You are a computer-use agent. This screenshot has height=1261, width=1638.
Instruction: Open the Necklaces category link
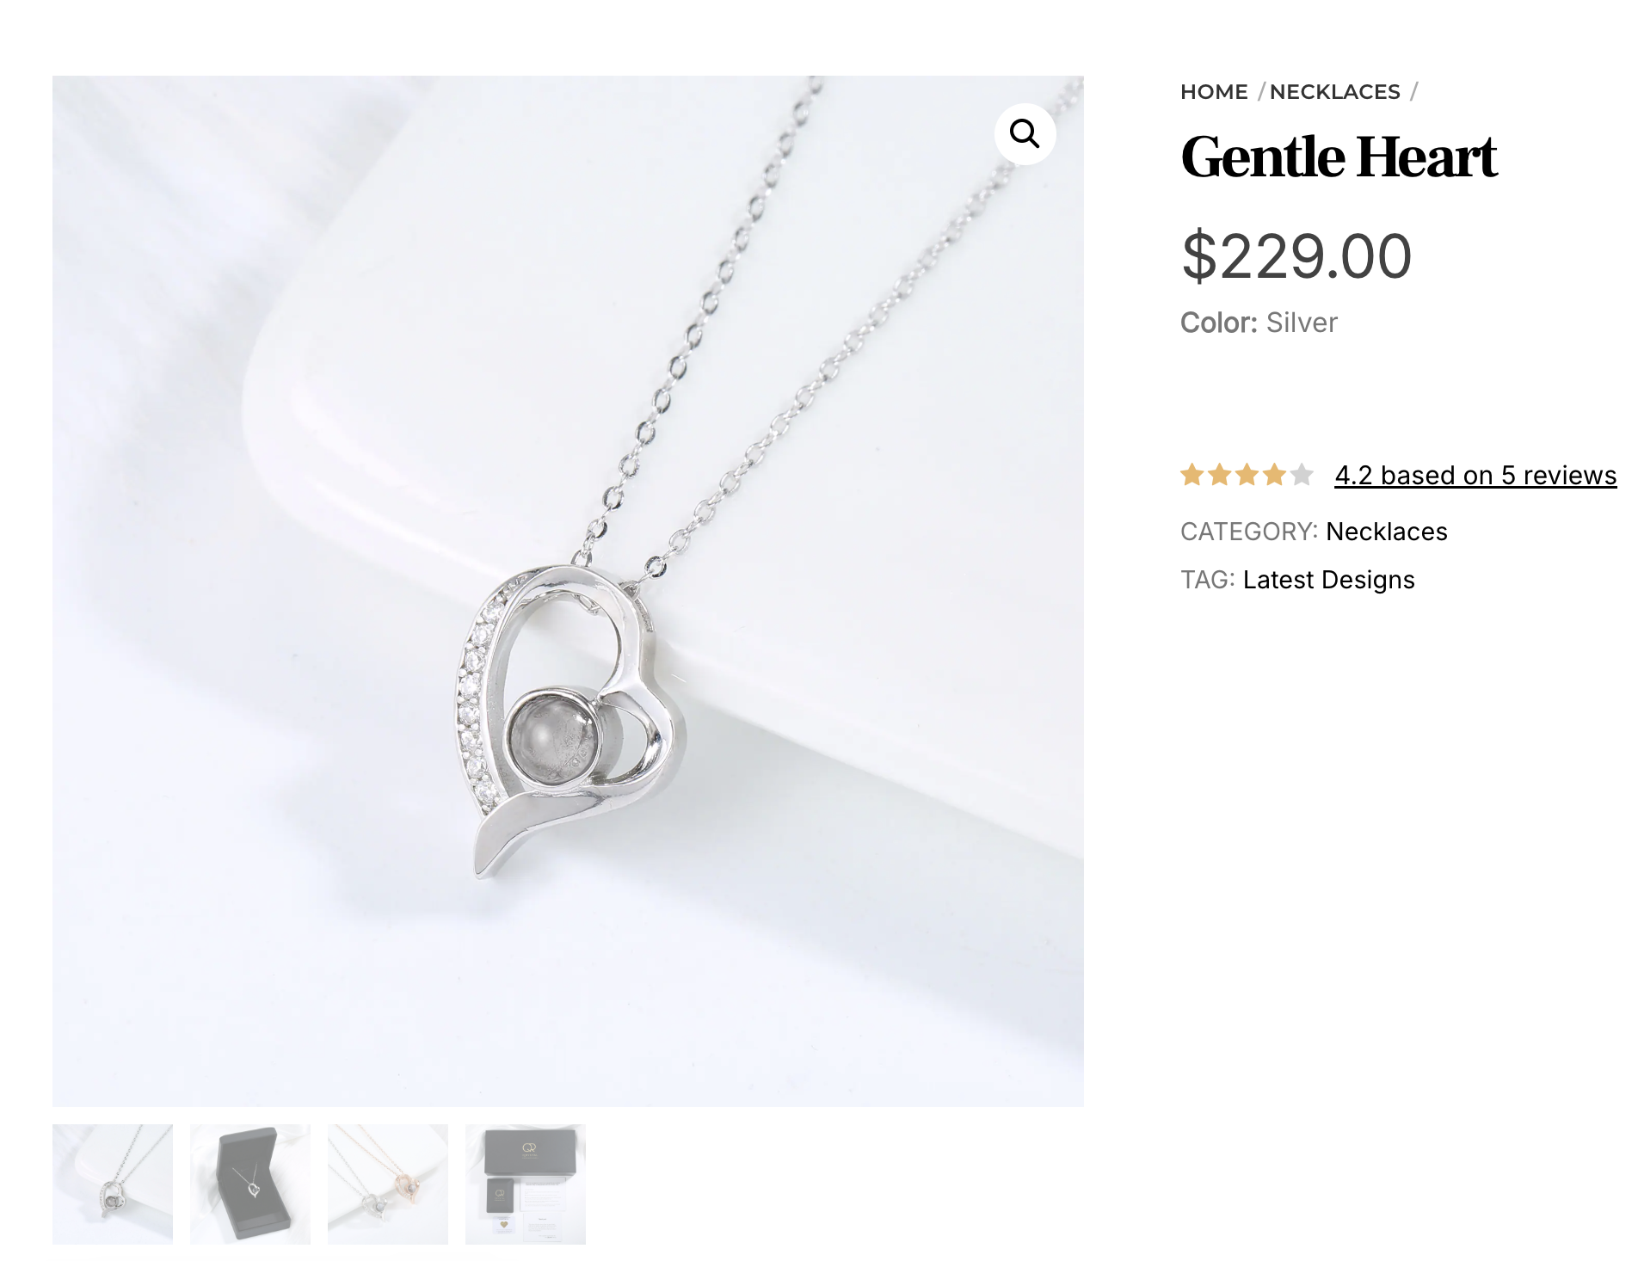click(1386, 532)
